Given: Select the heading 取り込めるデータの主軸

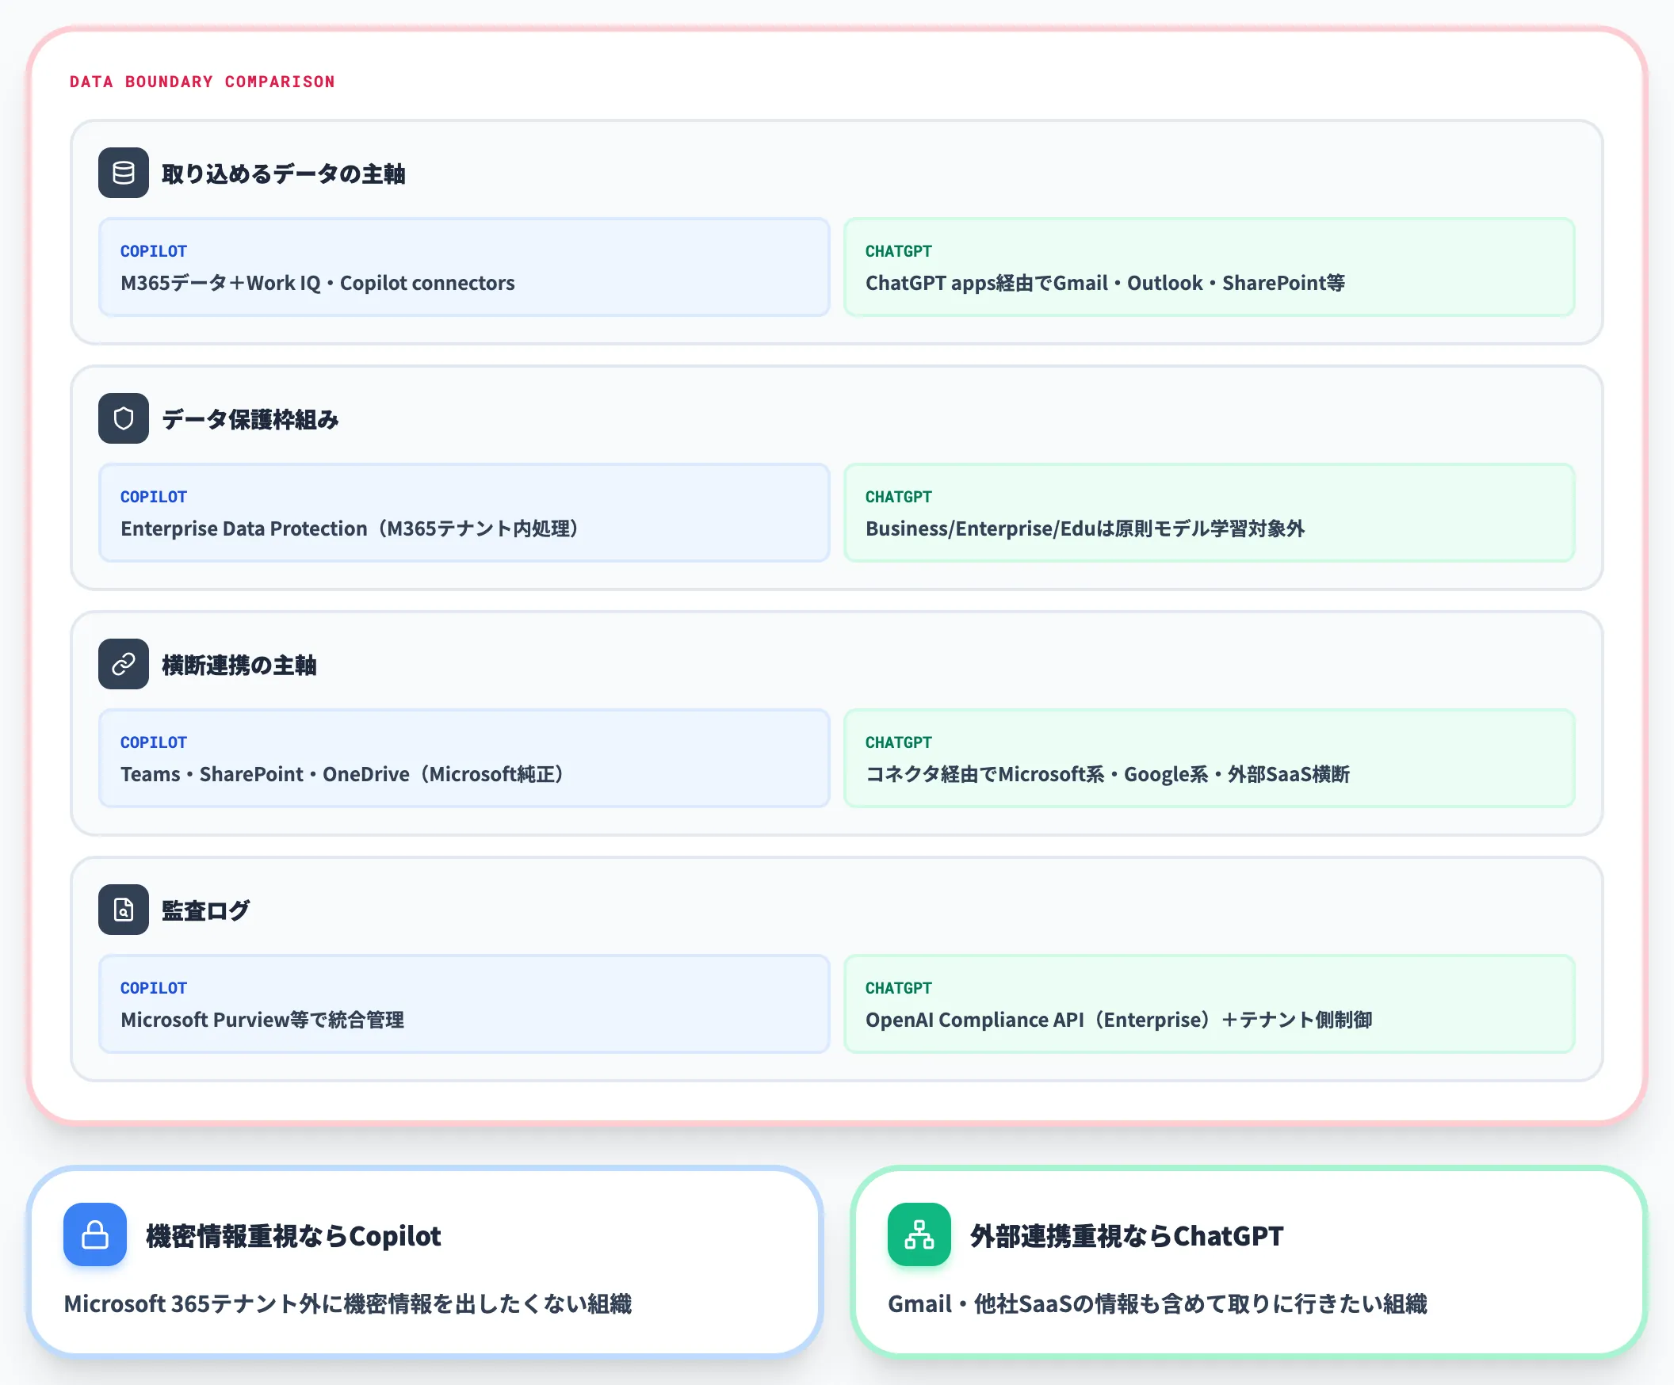Looking at the screenshot, I should 284,174.
